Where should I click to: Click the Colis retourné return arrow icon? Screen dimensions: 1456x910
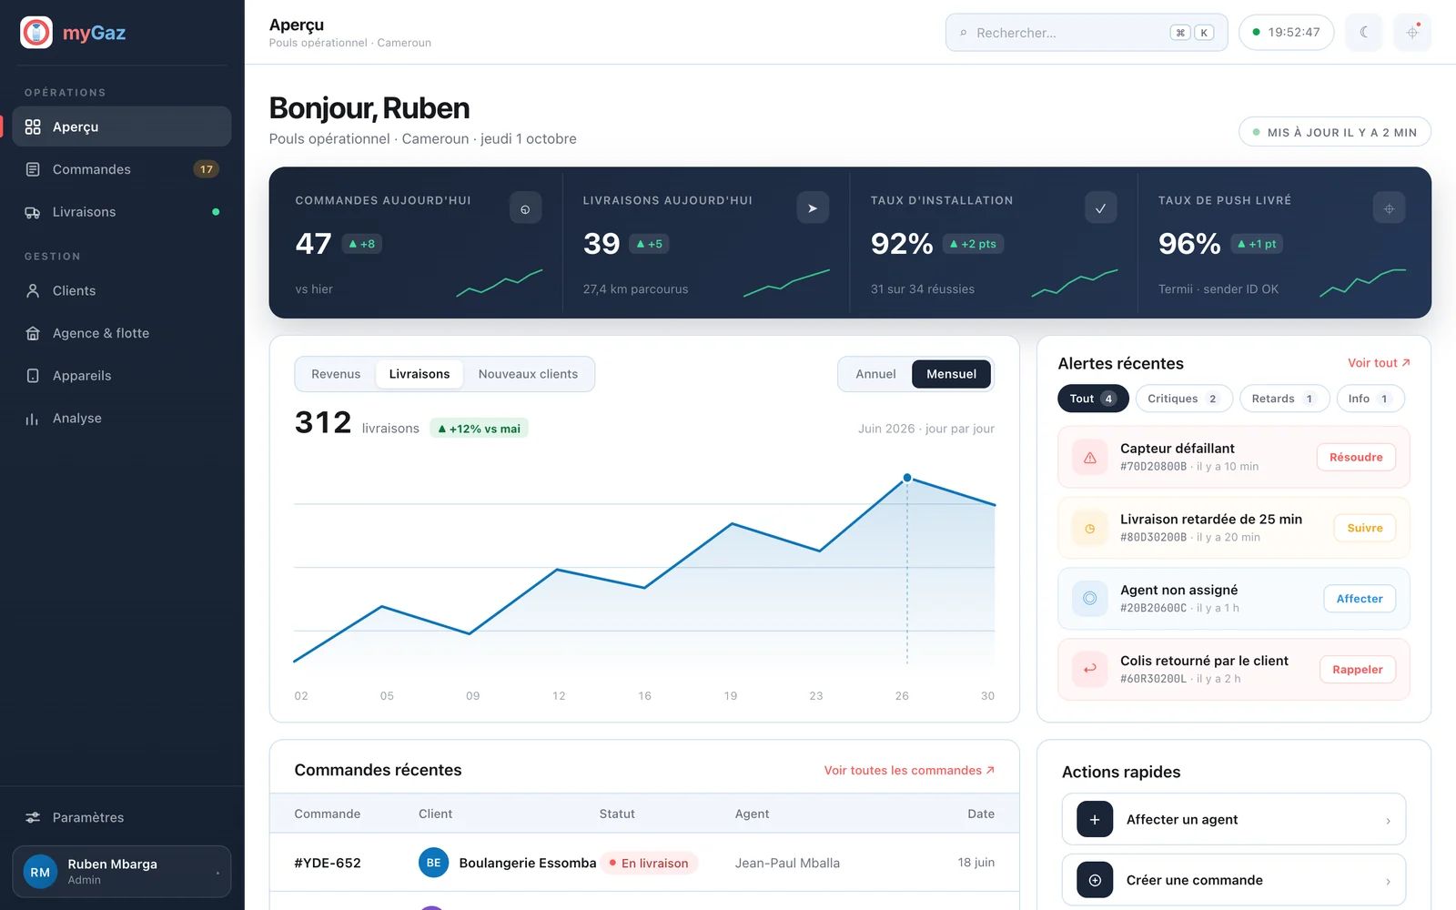1089,669
